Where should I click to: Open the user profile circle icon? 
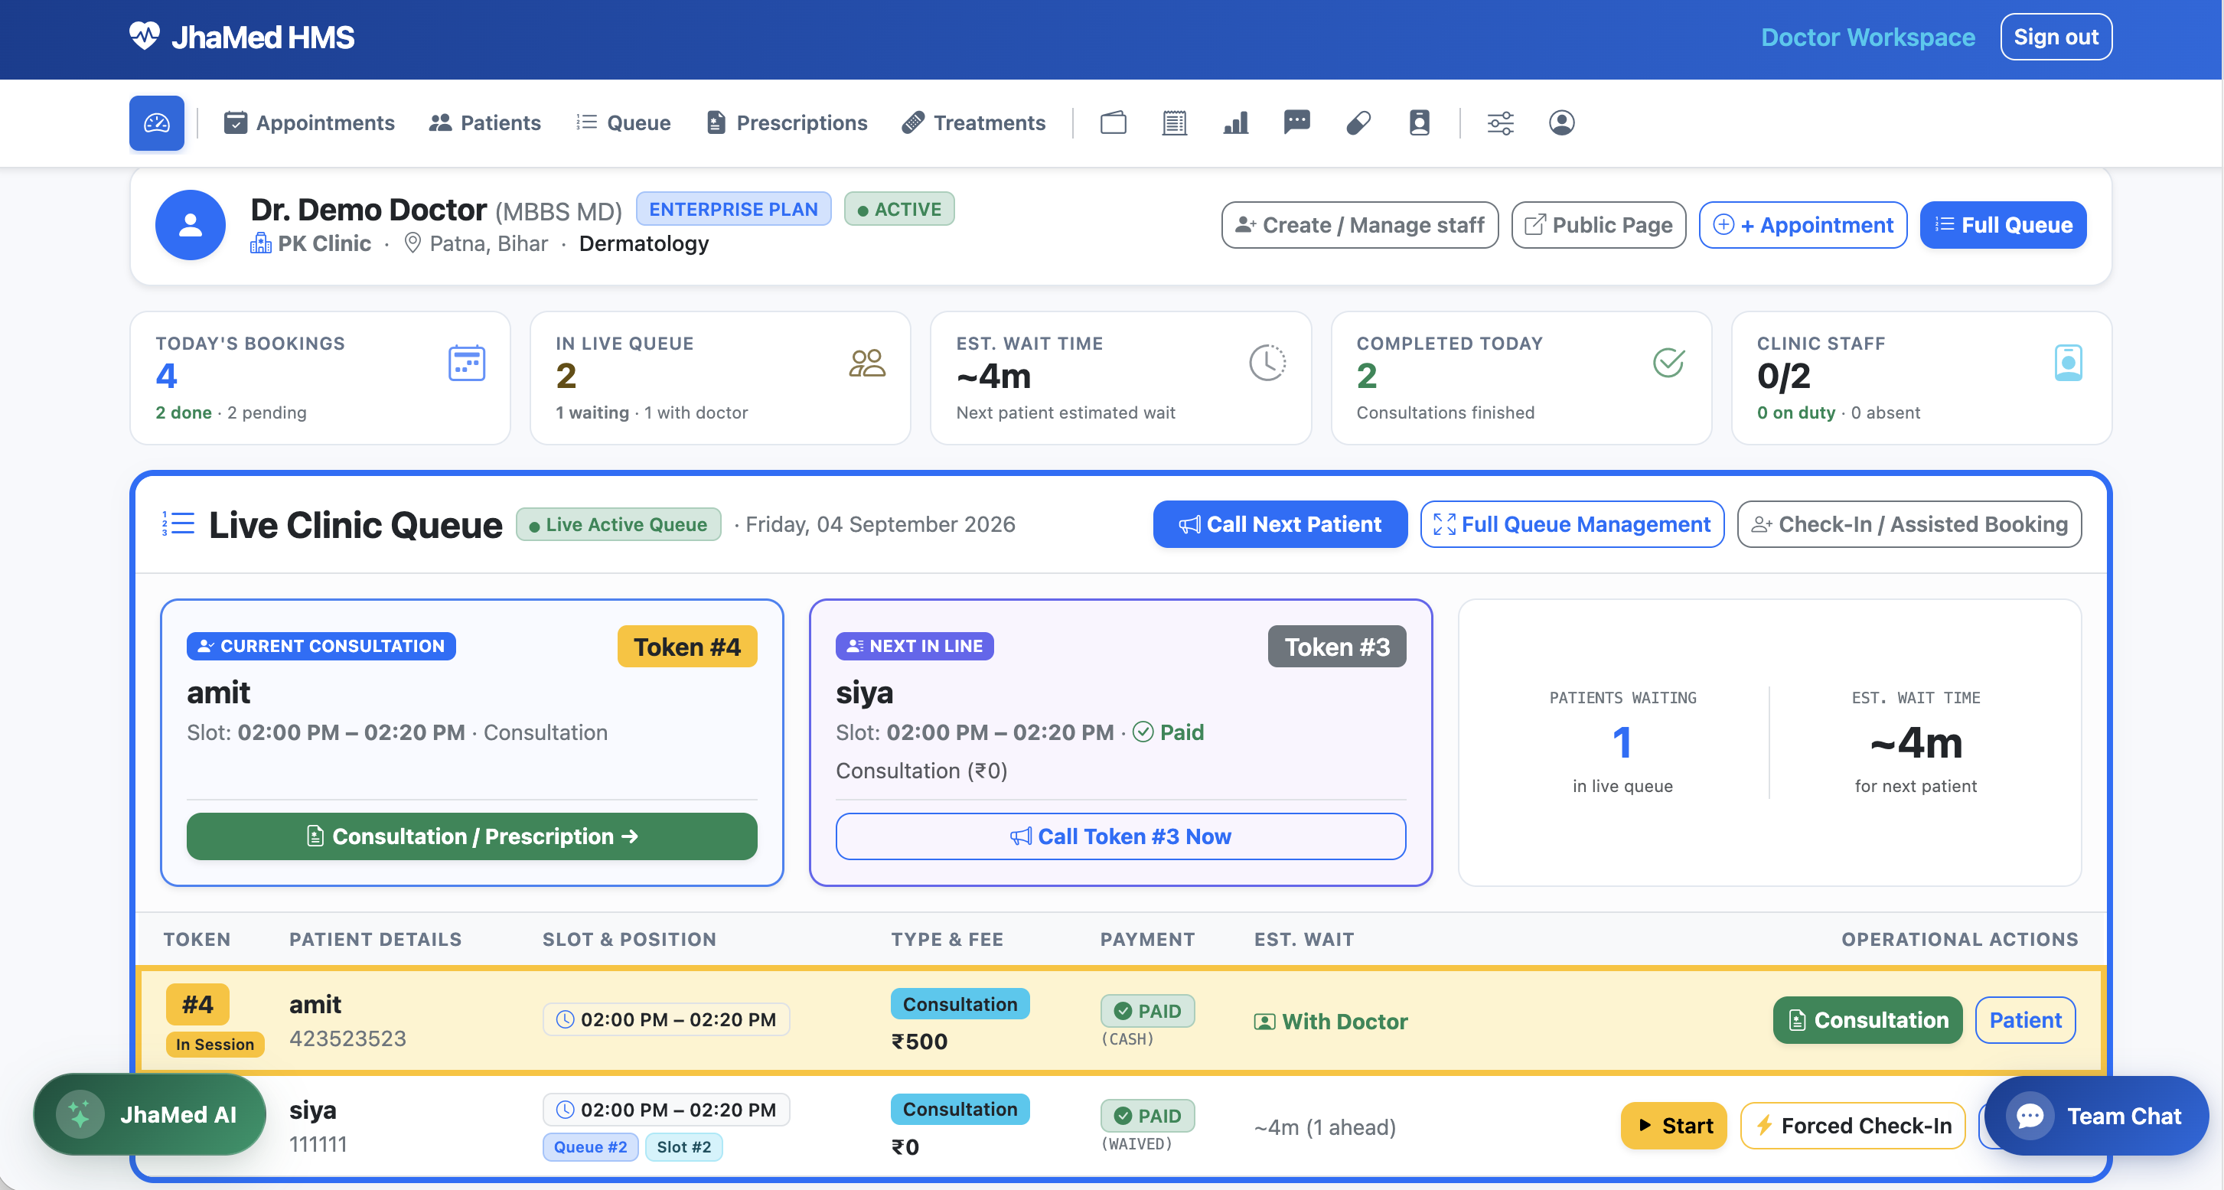[1562, 122]
